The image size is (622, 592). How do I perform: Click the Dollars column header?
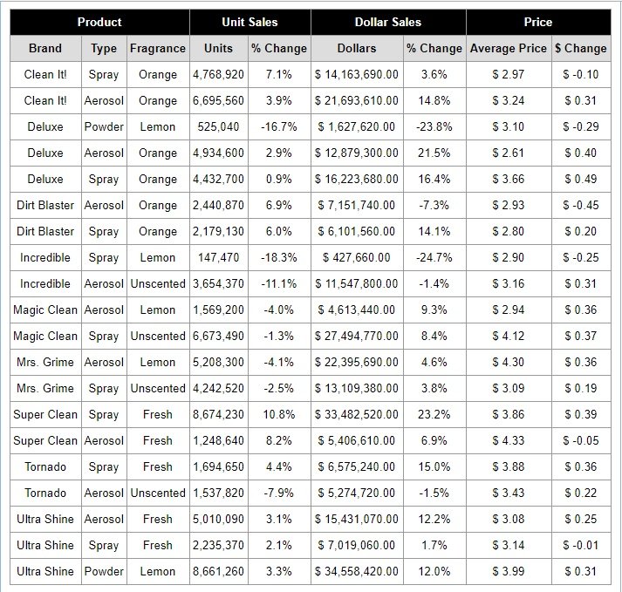coord(357,49)
